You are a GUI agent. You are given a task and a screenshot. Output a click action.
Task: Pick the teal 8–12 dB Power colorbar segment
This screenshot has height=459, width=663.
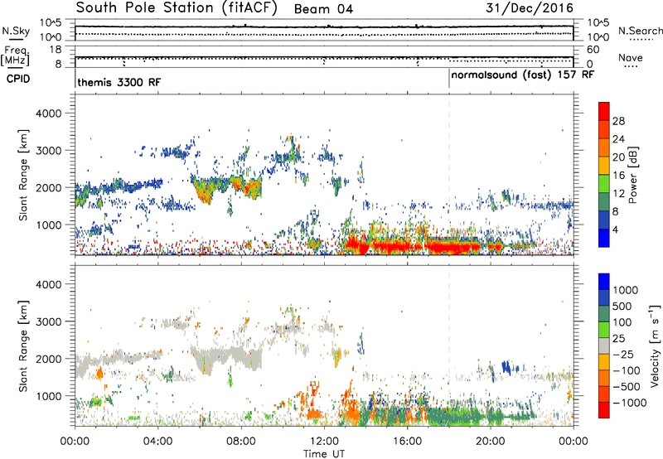[x=604, y=202]
